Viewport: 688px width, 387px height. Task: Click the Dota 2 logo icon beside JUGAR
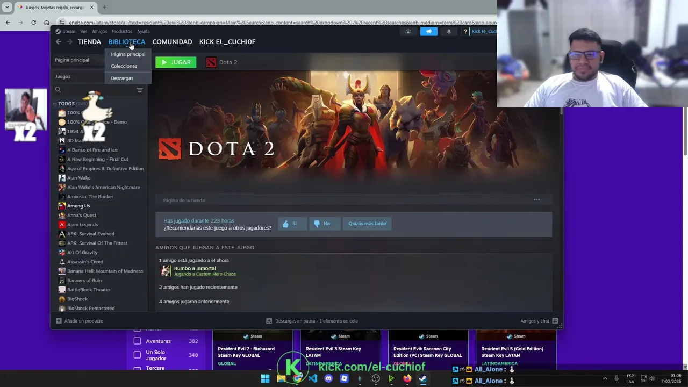tap(211, 62)
